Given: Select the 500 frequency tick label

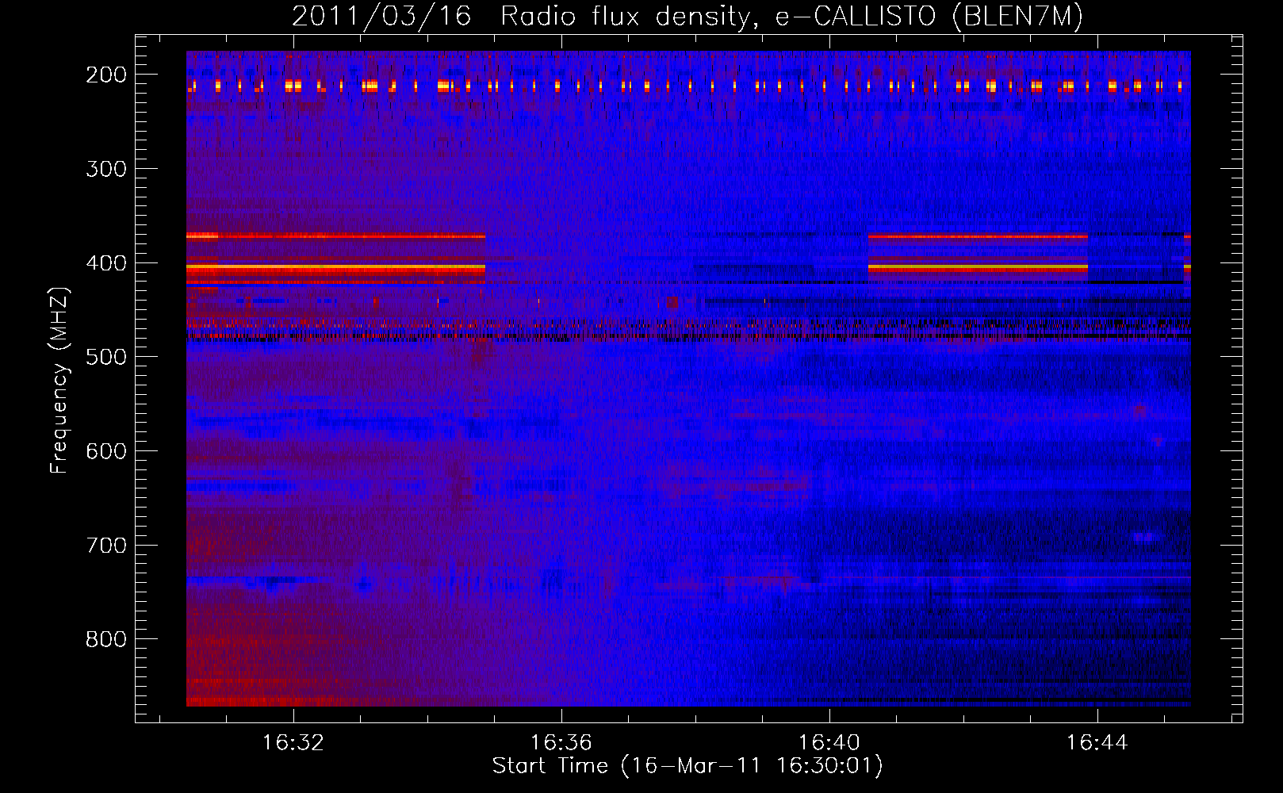Looking at the screenshot, I should point(106,357).
